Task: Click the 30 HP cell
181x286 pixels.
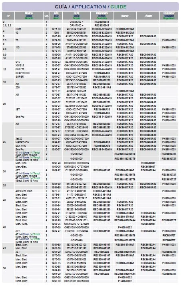Action: click(x=8, y=172)
